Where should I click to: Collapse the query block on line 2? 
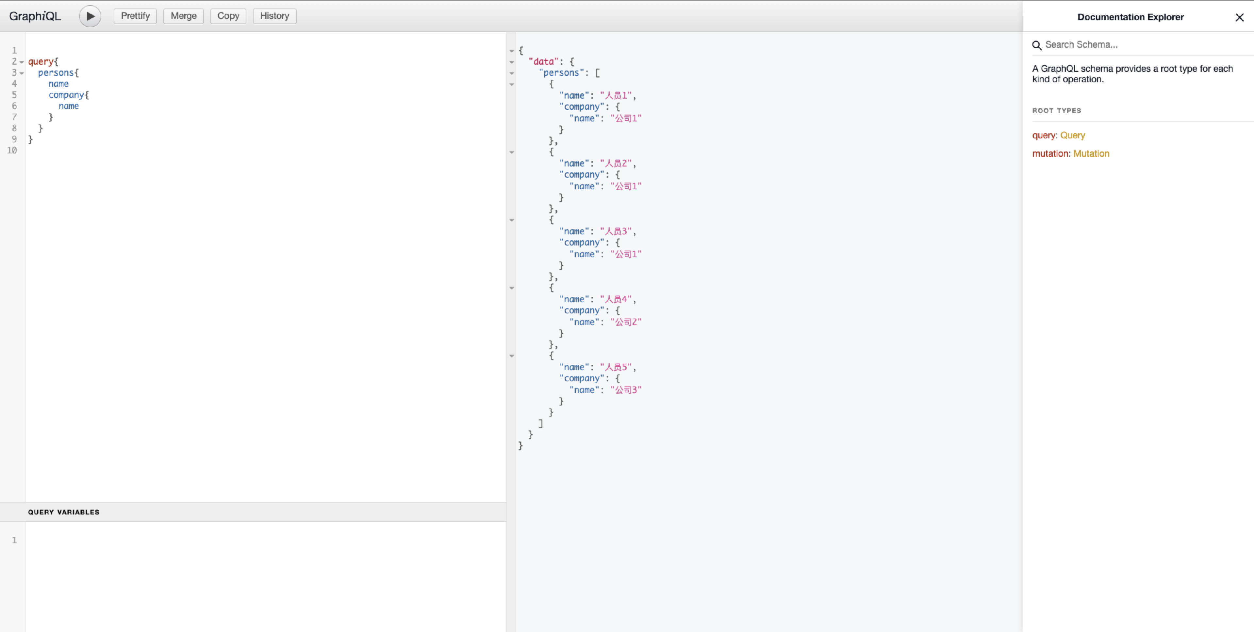pyautogui.click(x=22, y=62)
